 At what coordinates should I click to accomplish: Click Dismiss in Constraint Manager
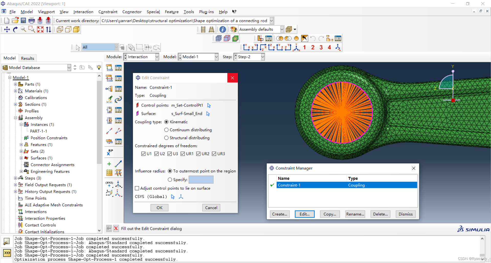[x=406, y=214]
